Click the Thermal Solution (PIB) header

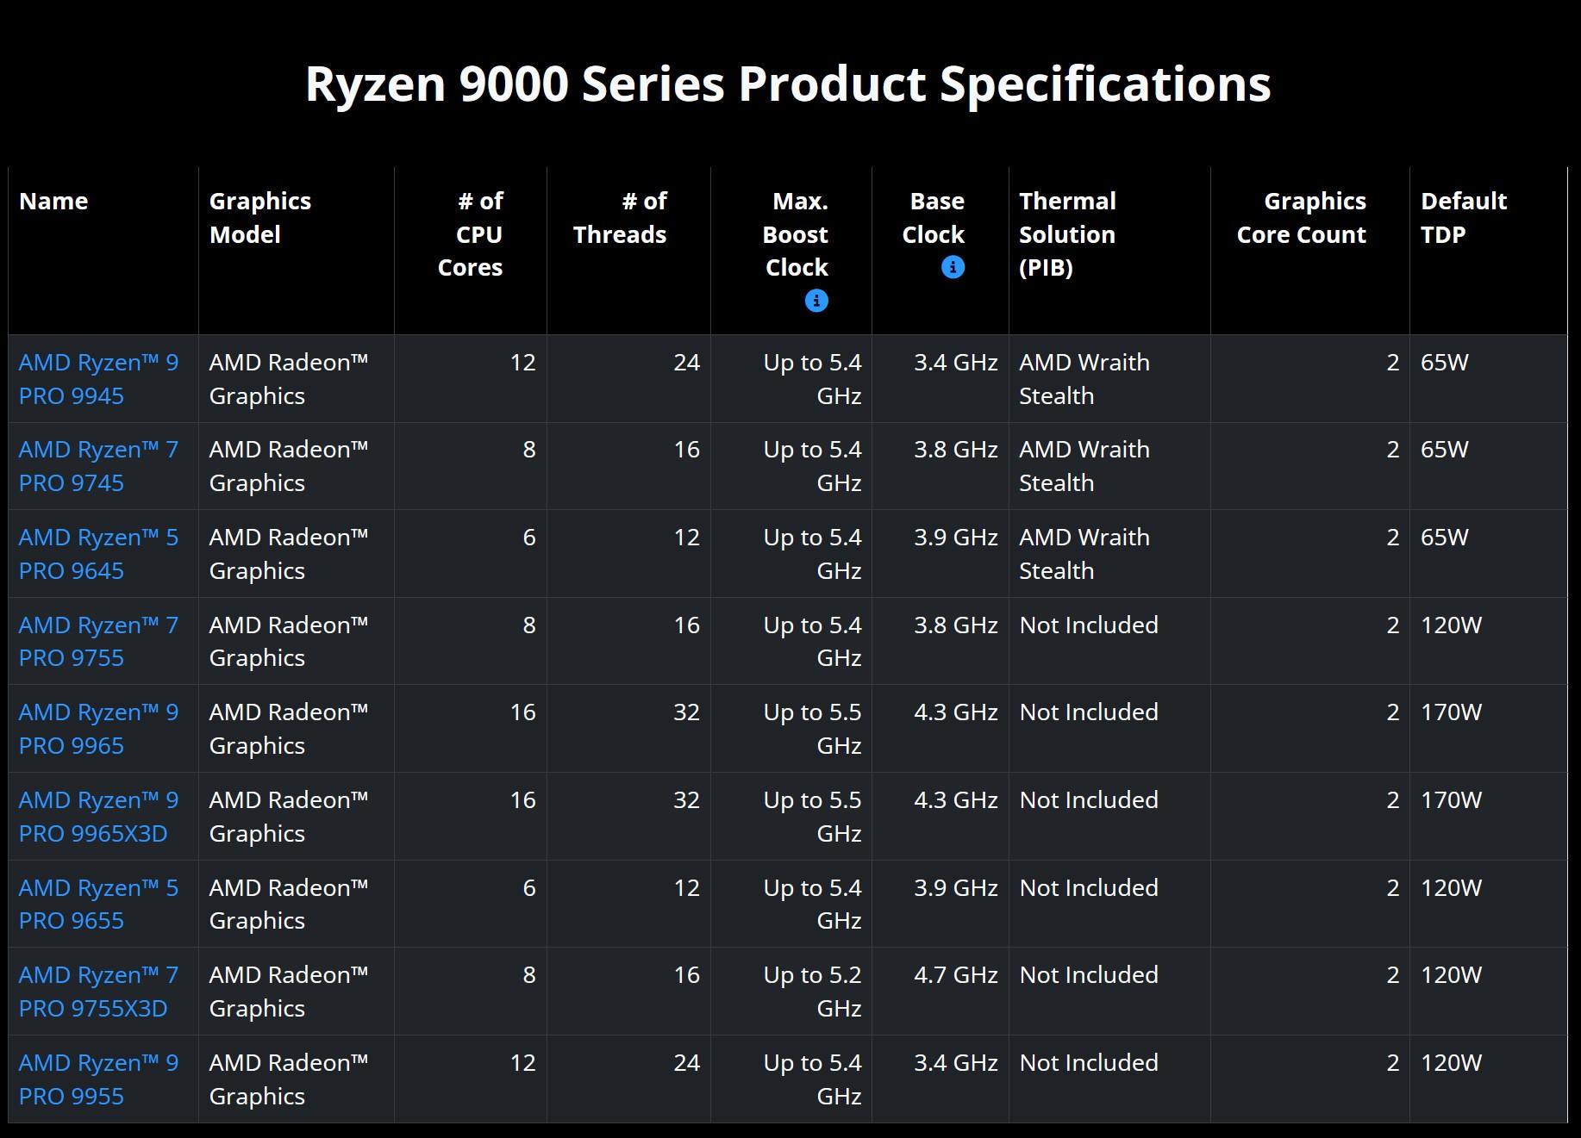click(1068, 234)
